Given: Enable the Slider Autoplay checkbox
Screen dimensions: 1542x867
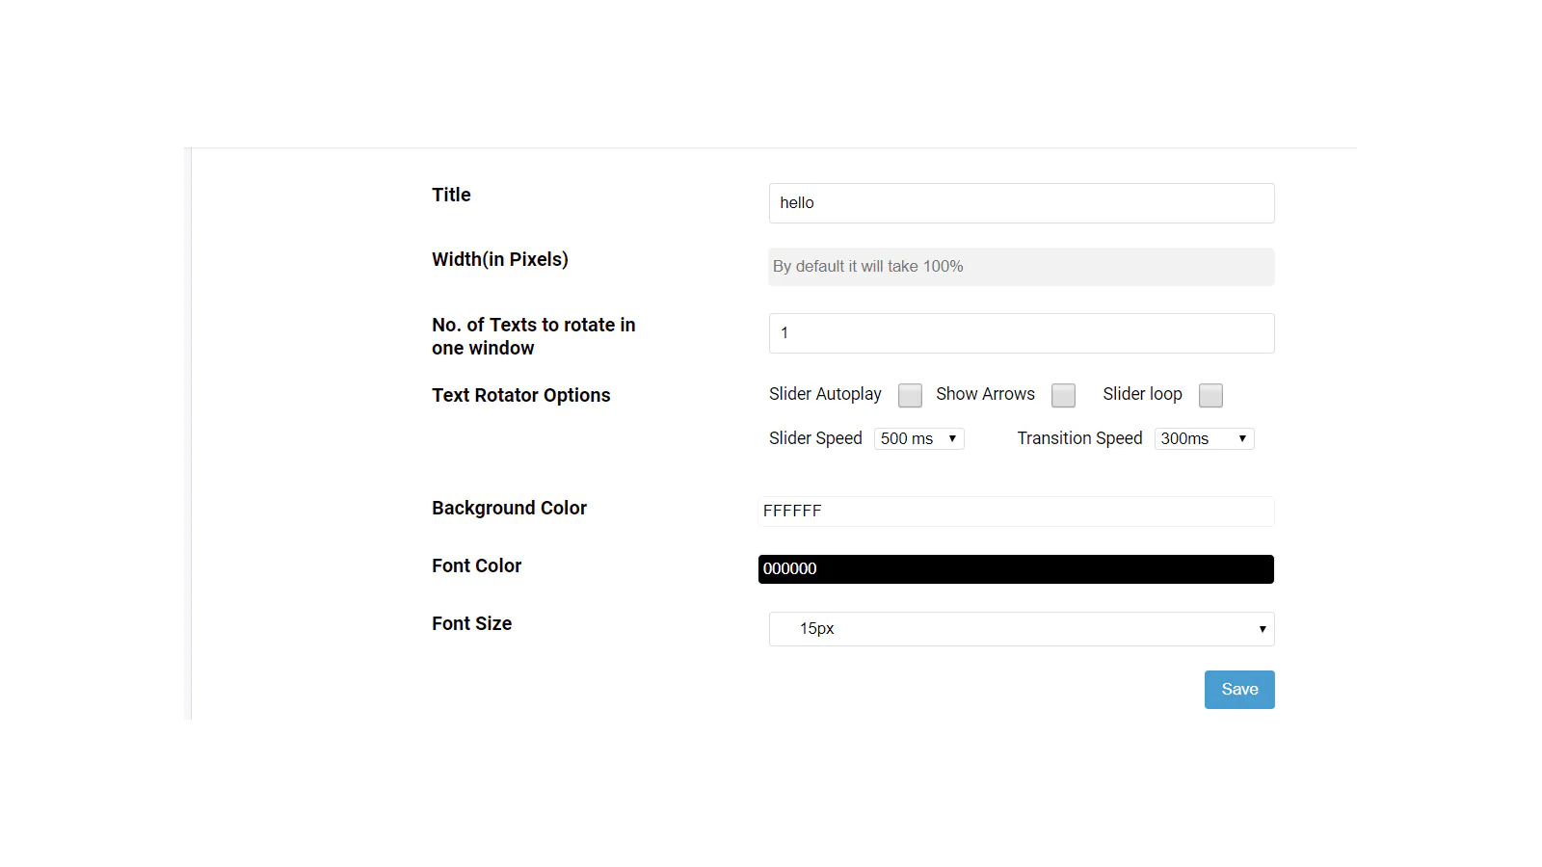Looking at the screenshot, I should tap(910, 395).
